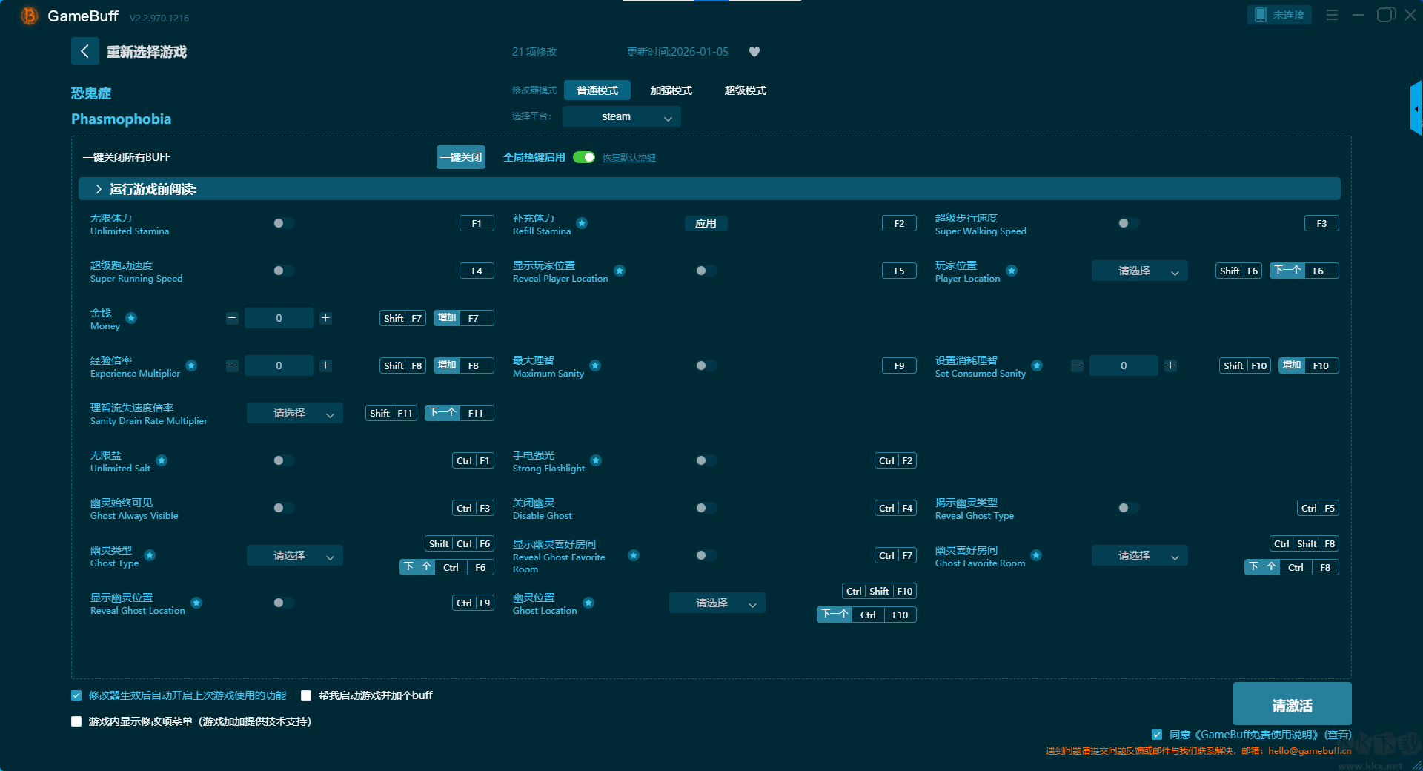Click the star icon beside Money
The height and width of the screenshot is (771, 1423).
tap(131, 318)
